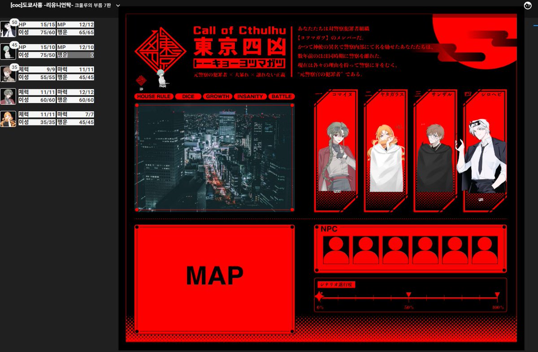Screen dimensions: 538x352
Task: Click the 이성 35/35 status bar
Action: (x=37, y=122)
